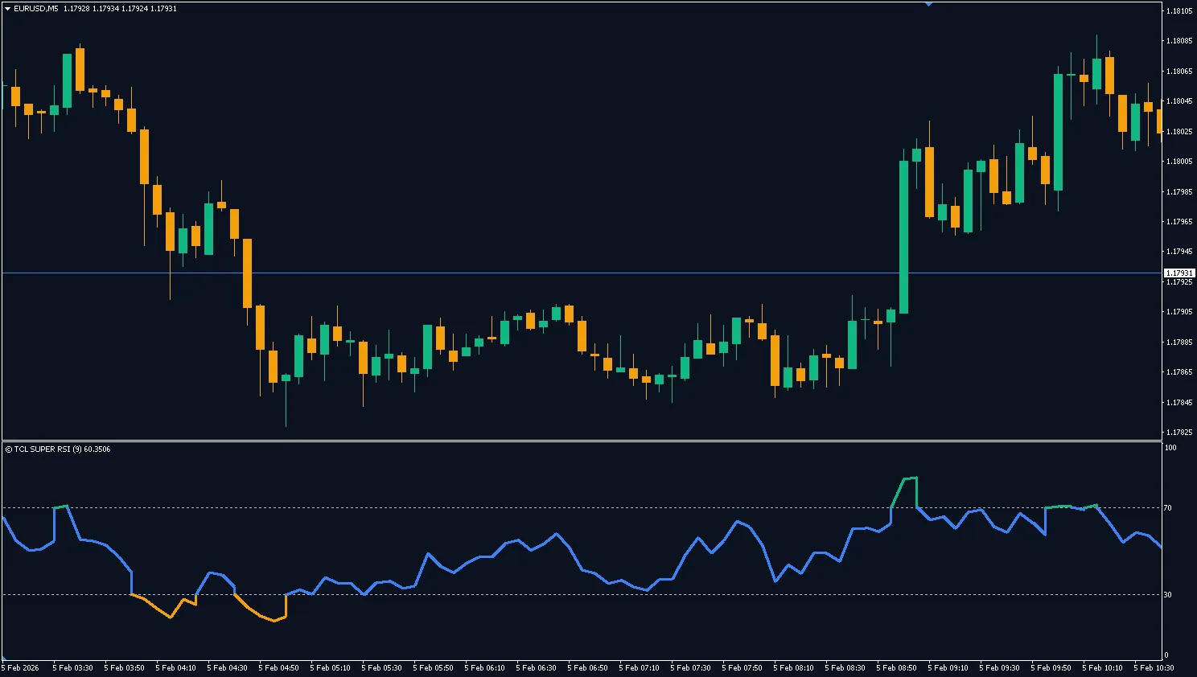This screenshot has width=1197, height=677.
Task: Click the 30 level dashed line in RSI panel
Action: coord(563,595)
